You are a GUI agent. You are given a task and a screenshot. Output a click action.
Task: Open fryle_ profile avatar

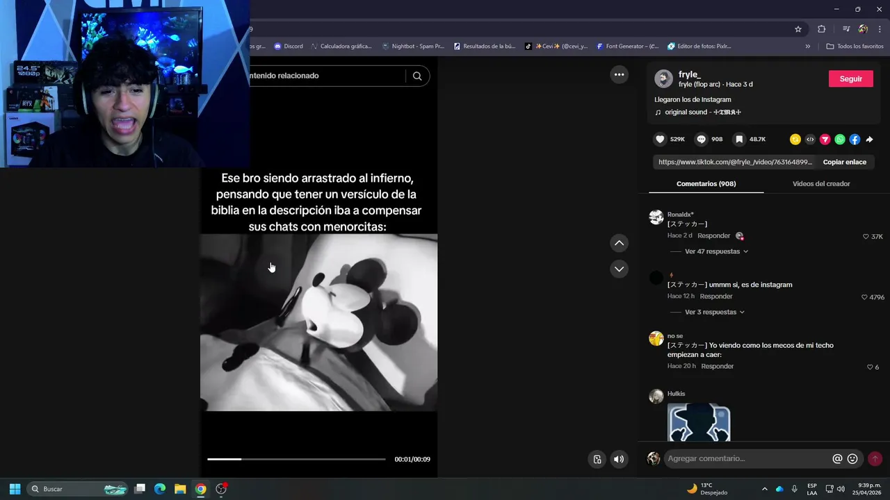click(663, 78)
